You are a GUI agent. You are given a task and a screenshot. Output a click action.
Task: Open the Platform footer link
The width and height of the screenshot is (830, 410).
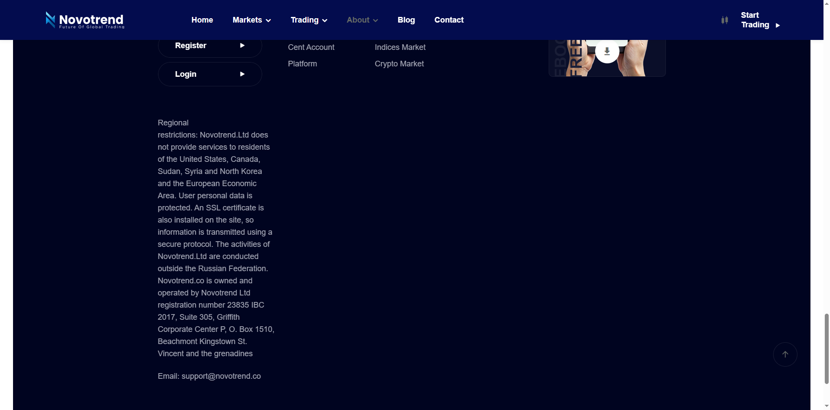pos(303,64)
